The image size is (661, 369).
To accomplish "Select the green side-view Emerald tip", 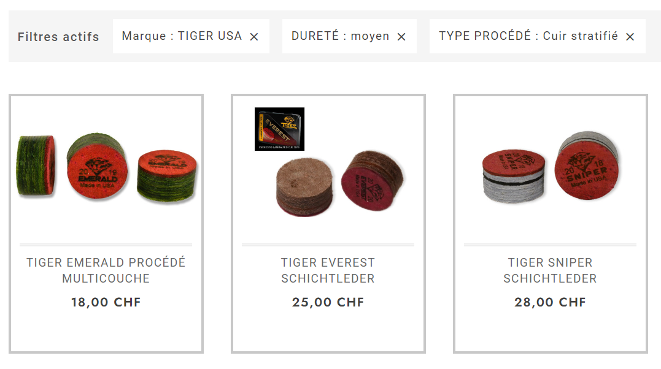I will (x=36, y=165).
